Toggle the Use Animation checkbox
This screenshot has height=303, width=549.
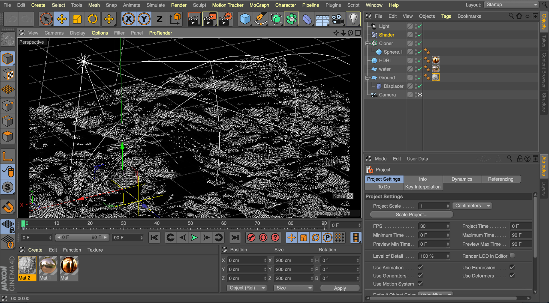(x=420, y=267)
